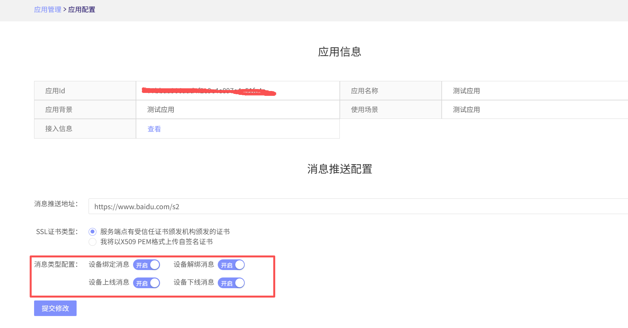628x328 pixels.
Task: Select the X509 PEM self-signed certificate radio
Action: coord(92,242)
